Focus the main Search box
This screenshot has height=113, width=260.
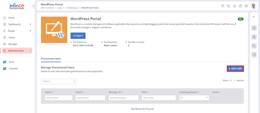pos(59,81)
